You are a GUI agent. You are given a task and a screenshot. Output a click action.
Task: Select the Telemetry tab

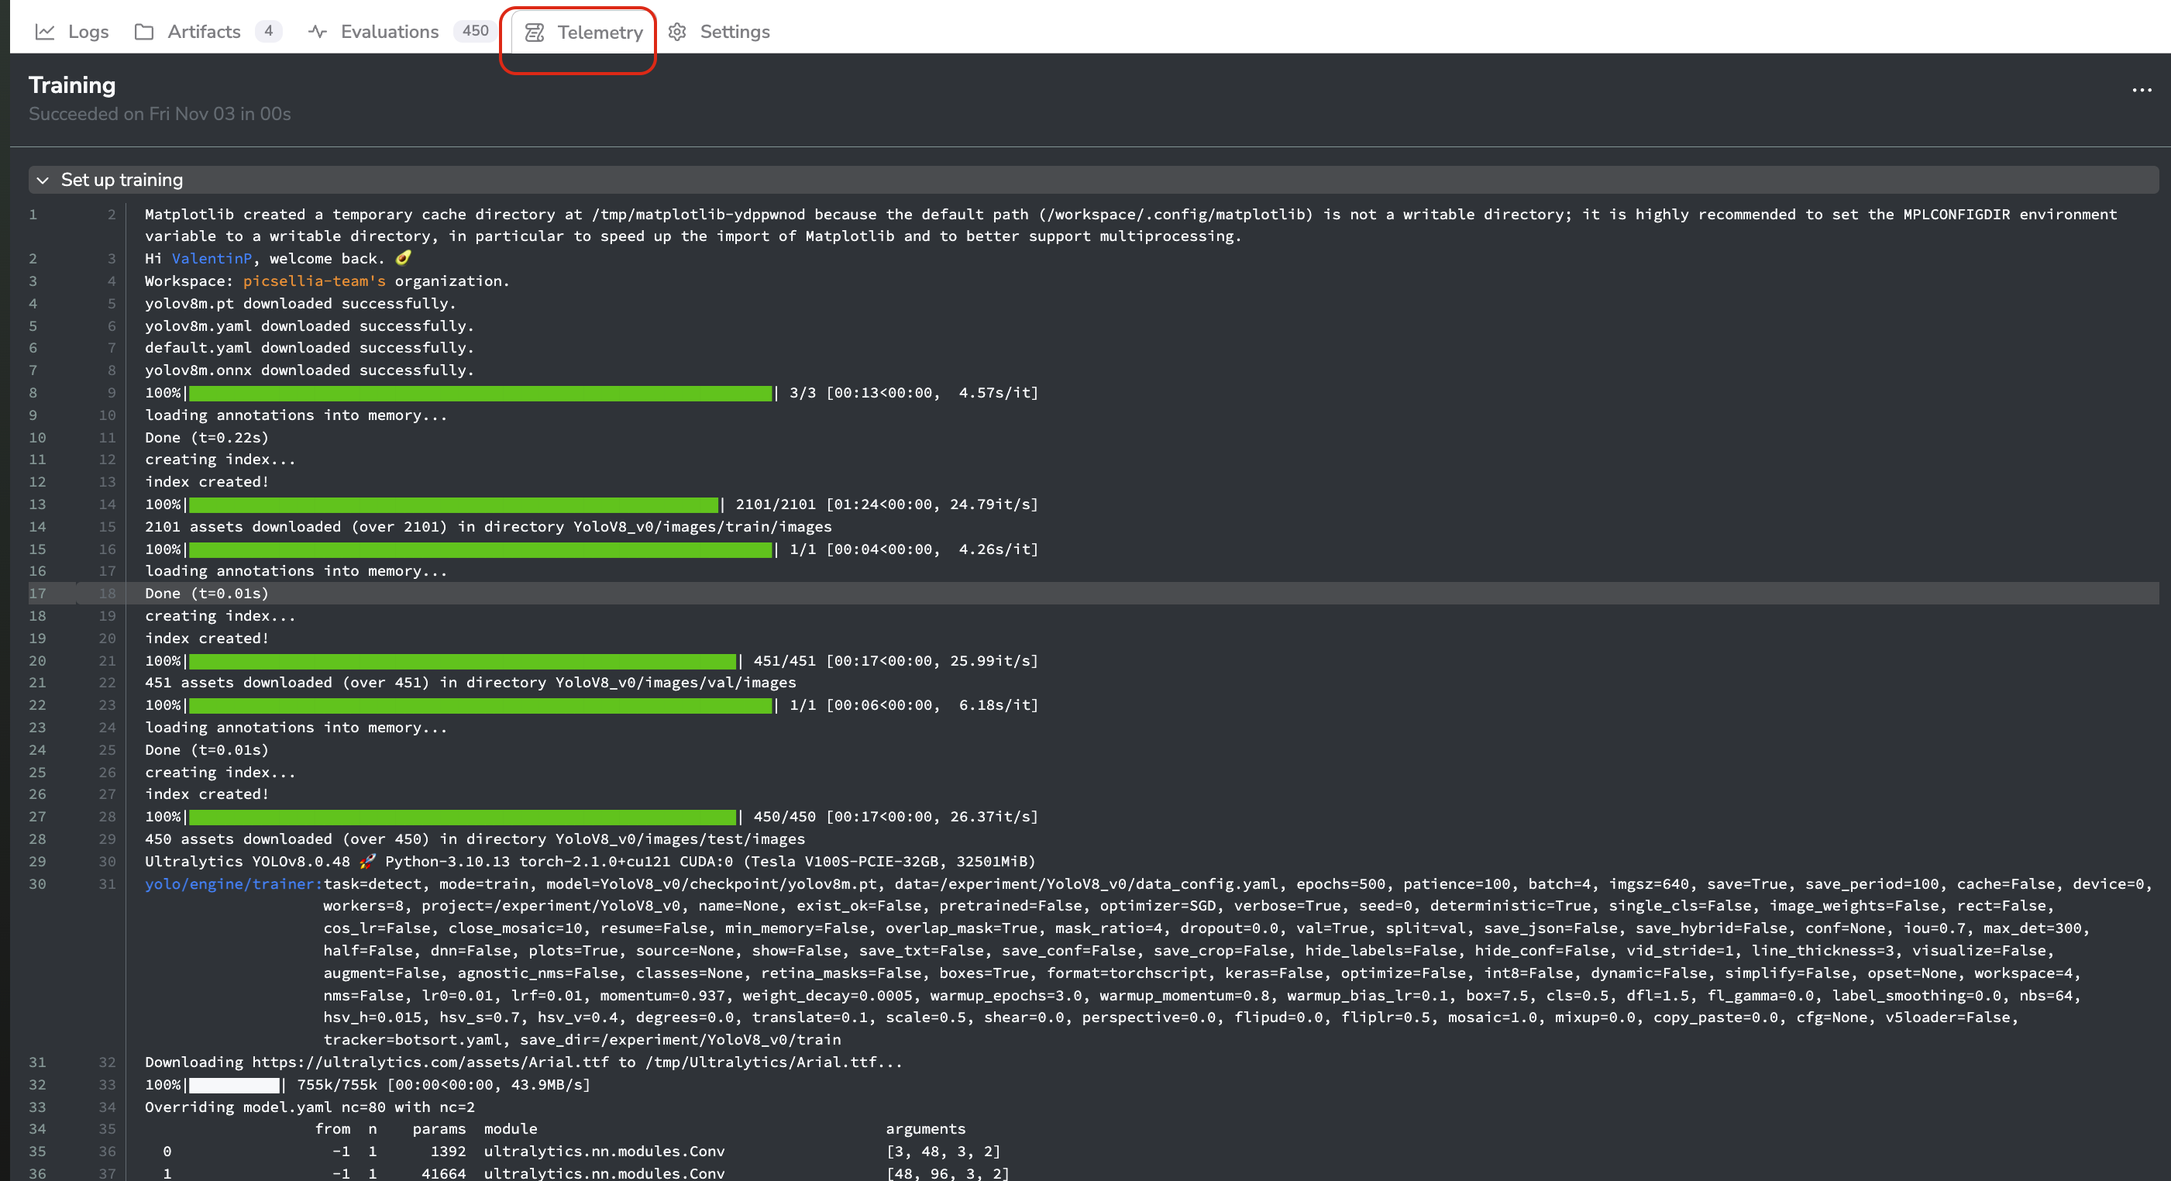coord(583,32)
